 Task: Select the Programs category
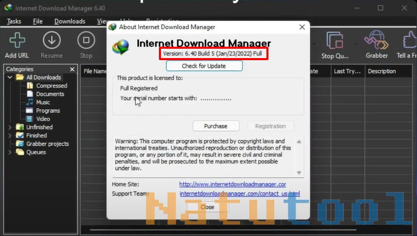pyautogui.click(x=48, y=110)
